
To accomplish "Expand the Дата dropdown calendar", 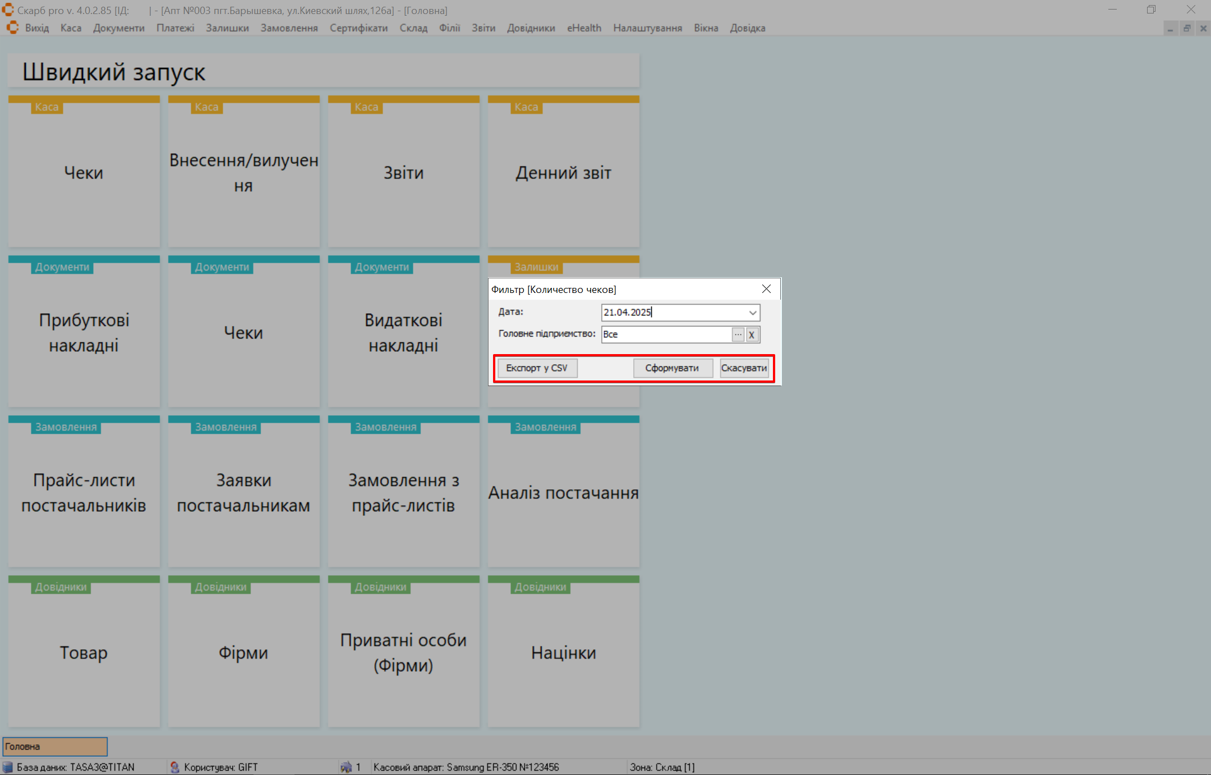I will [753, 313].
